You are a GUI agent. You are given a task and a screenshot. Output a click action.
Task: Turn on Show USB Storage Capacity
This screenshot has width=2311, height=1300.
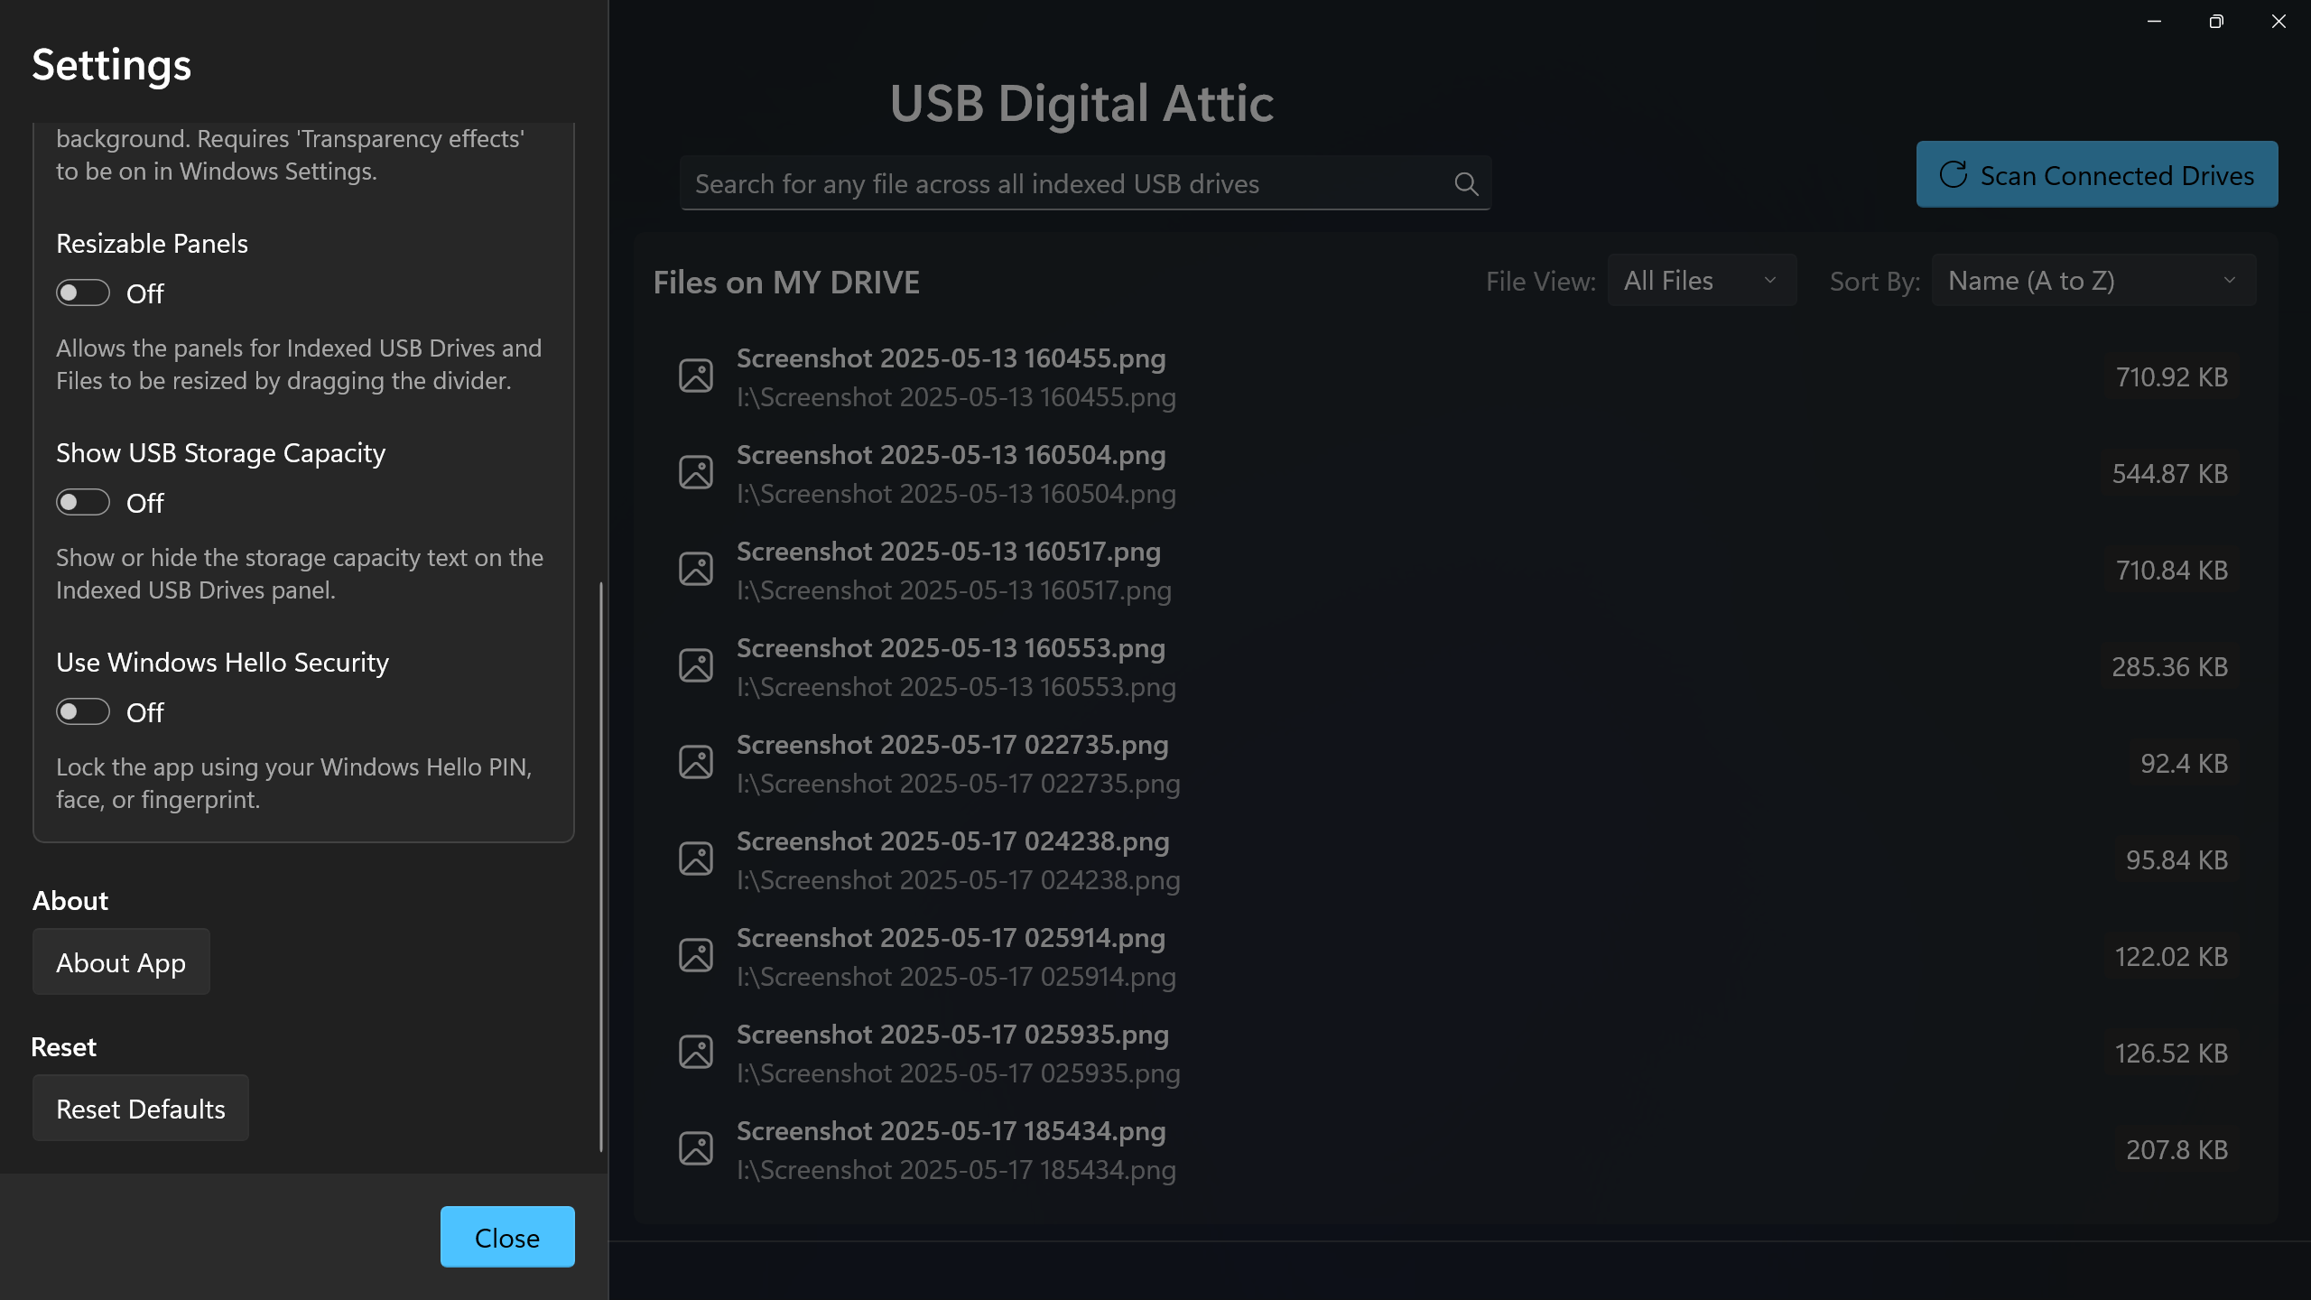pyautogui.click(x=82, y=502)
